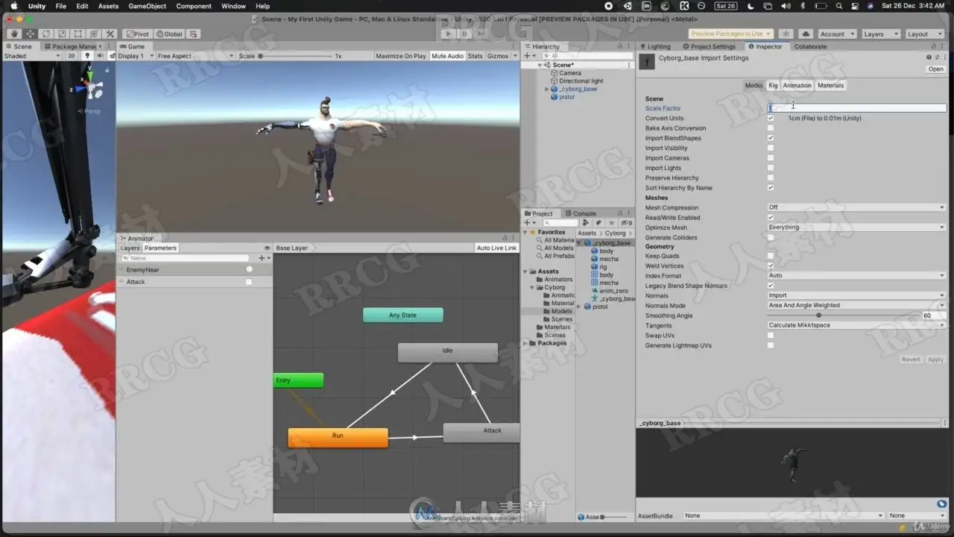954x537 pixels.
Task: Toggle the Animator layers eye icon
Action: [267, 248]
